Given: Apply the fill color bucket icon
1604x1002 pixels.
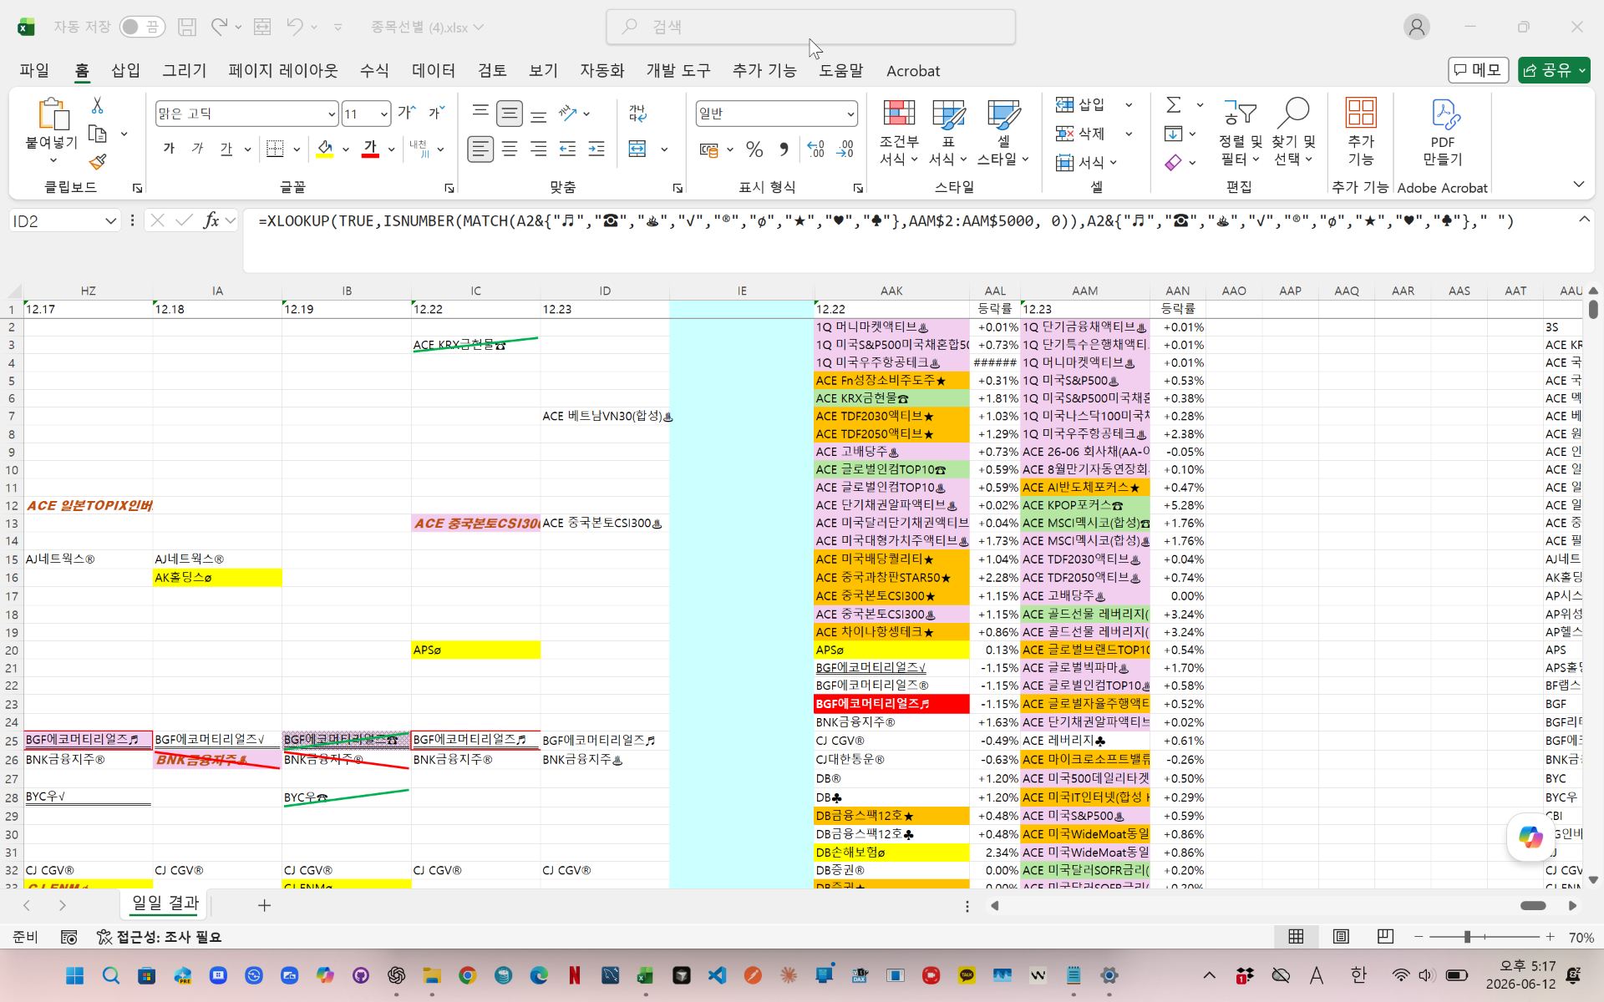Looking at the screenshot, I should (x=325, y=149).
